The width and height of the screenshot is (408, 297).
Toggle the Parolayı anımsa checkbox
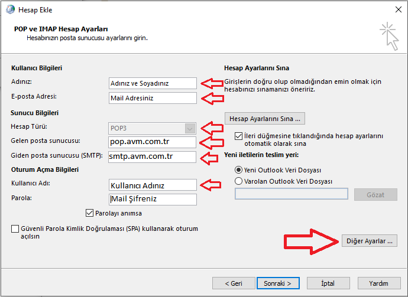[90, 213]
